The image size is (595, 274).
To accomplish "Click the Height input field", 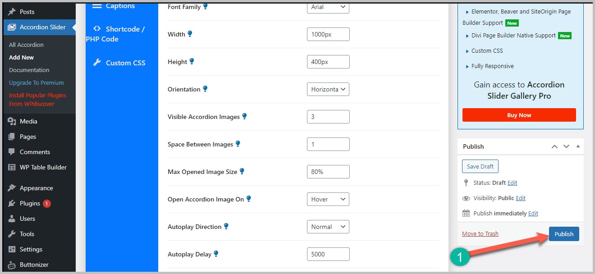I will (x=328, y=62).
